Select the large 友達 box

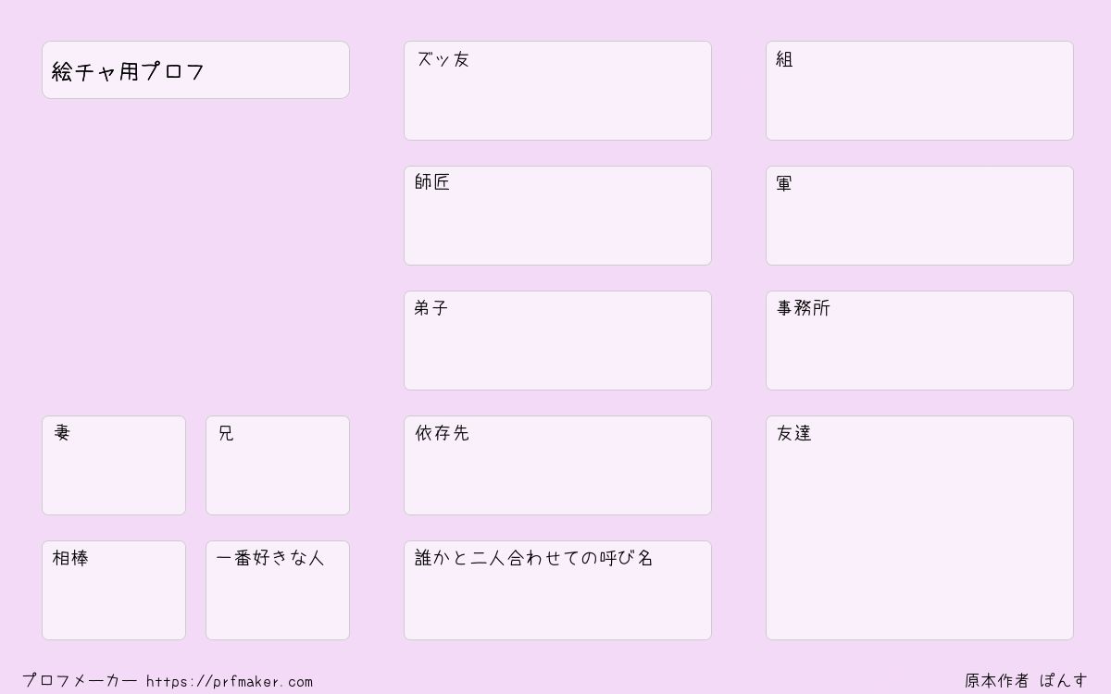pyautogui.click(x=919, y=527)
